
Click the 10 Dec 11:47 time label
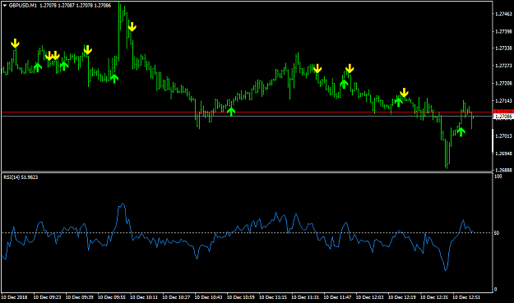pos(338,297)
